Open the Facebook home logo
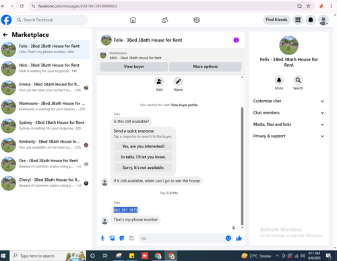Image resolution: width=337 pixels, height=261 pixels. (6, 20)
